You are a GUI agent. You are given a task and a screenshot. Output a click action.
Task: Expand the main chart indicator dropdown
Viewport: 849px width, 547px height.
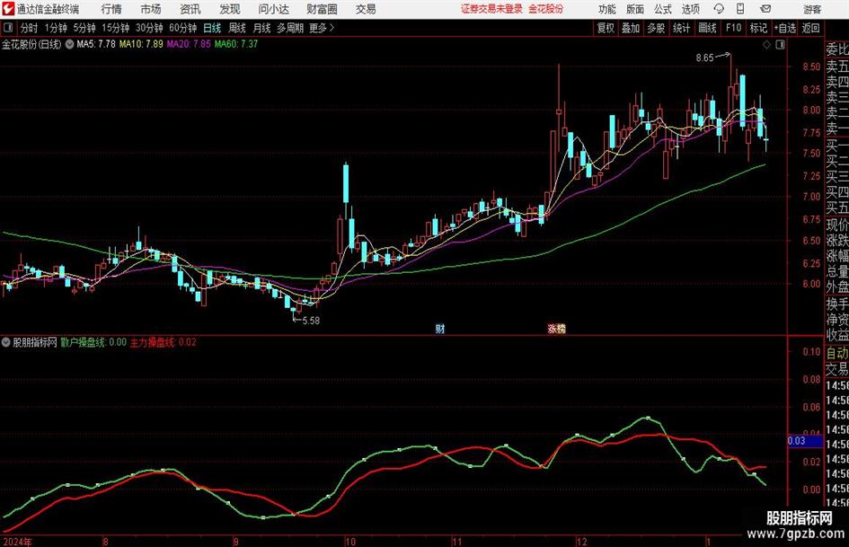(x=69, y=45)
